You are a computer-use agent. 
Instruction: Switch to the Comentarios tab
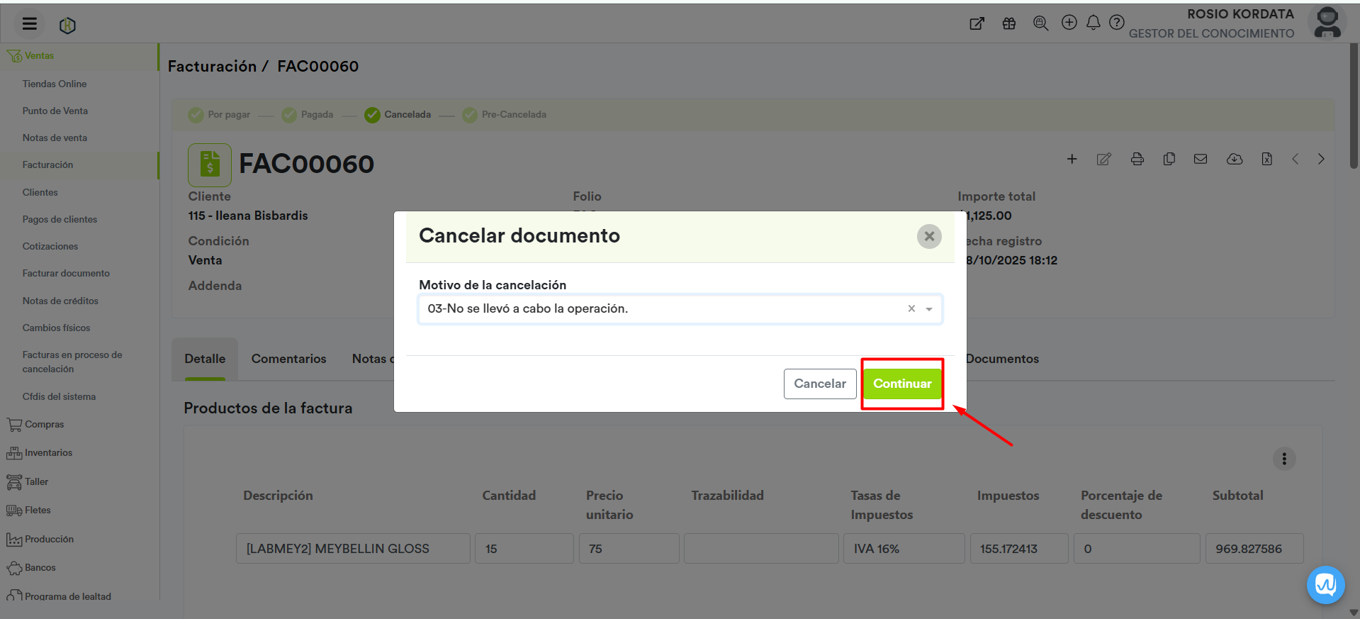click(288, 359)
